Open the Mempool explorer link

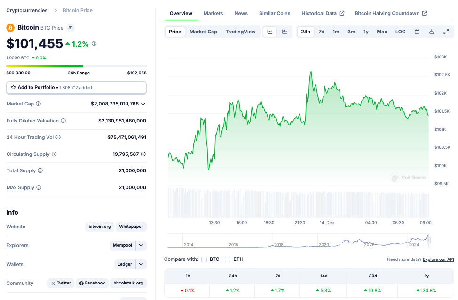pyautogui.click(x=122, y=245)
